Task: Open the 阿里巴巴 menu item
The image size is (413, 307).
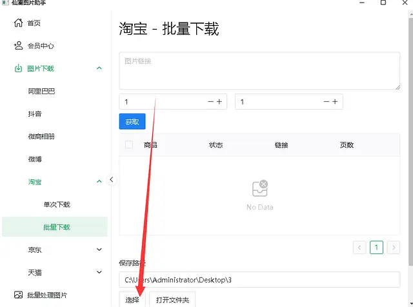Action: [x=41, y=91]
